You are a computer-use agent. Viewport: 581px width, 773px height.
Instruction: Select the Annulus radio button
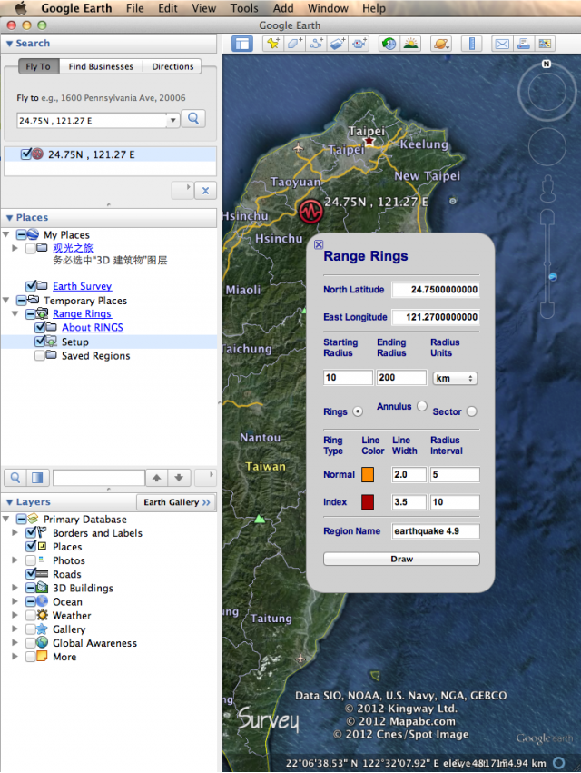coord(422,406)
